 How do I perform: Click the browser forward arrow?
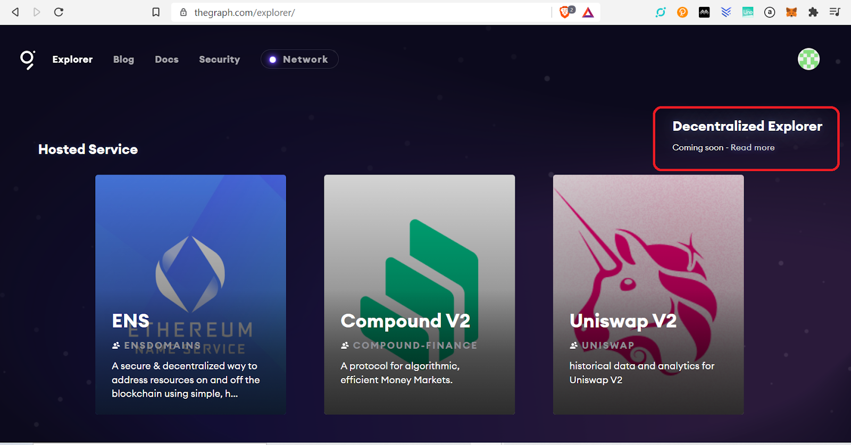(x=37, y=12)
